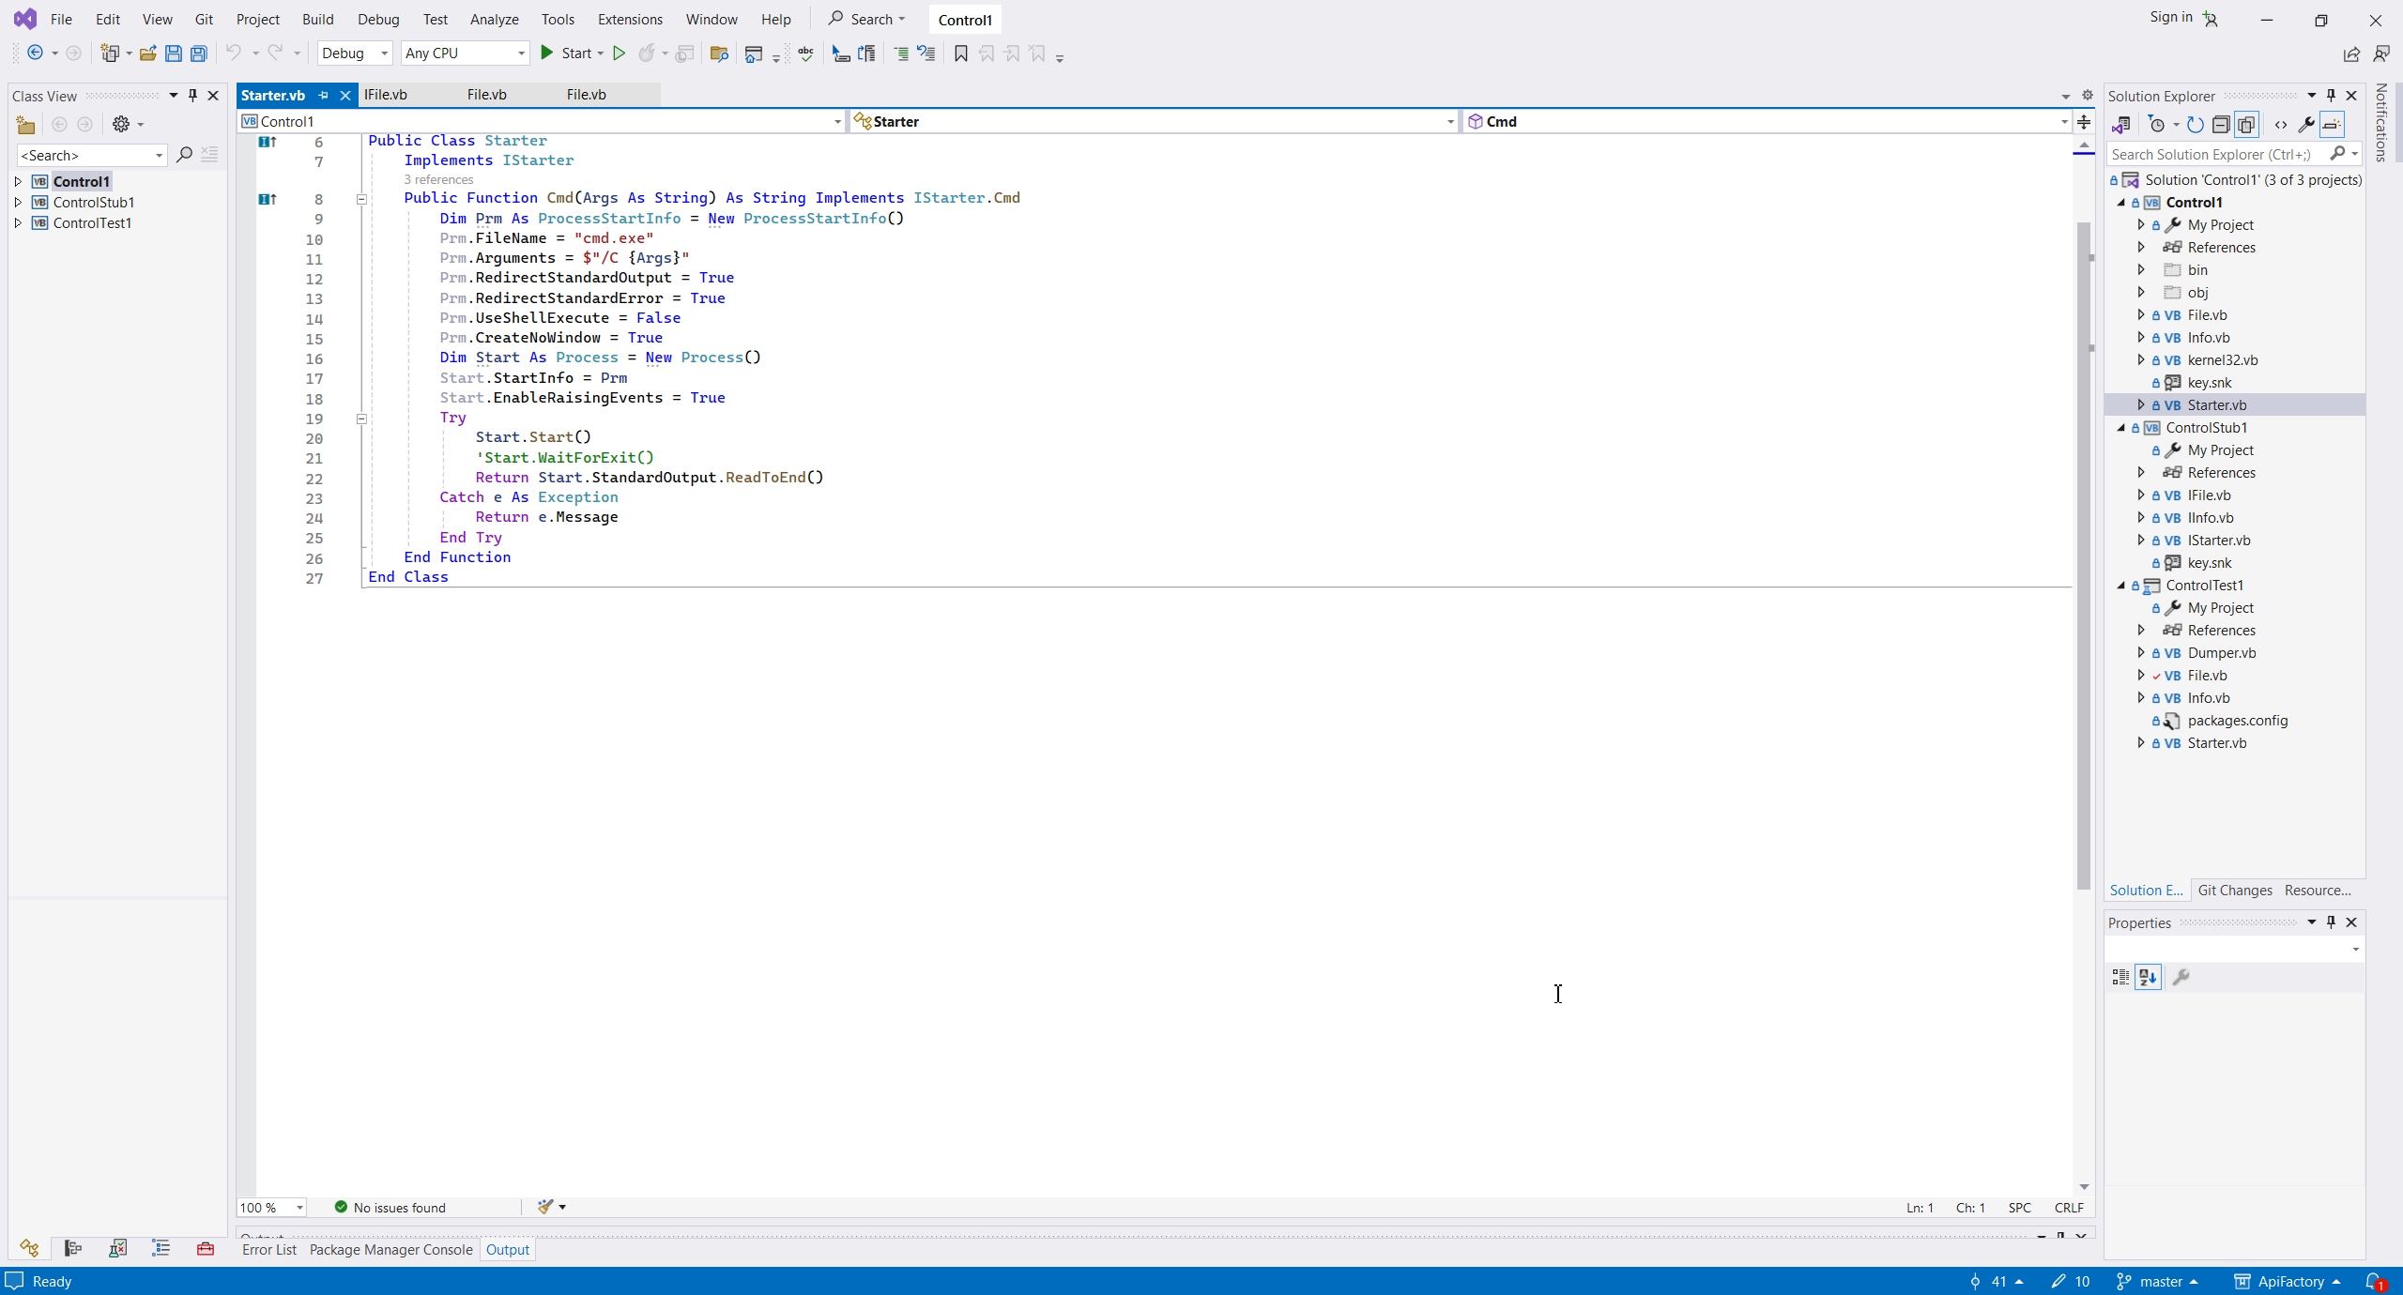Toggle Preview Selected Items in Solution Explorer
Viewport: 2403px width, 1295px height.
coord(2332,125)
